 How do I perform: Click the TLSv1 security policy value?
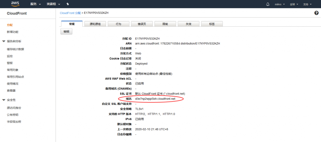point(139,109)
